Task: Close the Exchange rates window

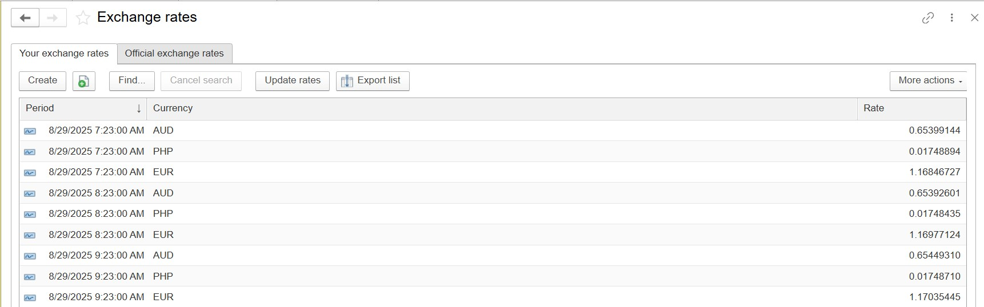Action: 974,18
